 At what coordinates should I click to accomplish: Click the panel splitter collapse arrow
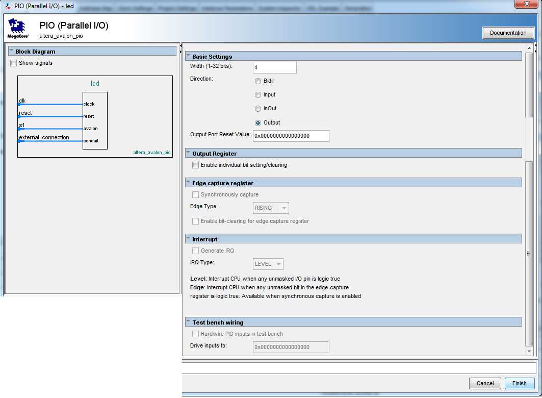181,45
